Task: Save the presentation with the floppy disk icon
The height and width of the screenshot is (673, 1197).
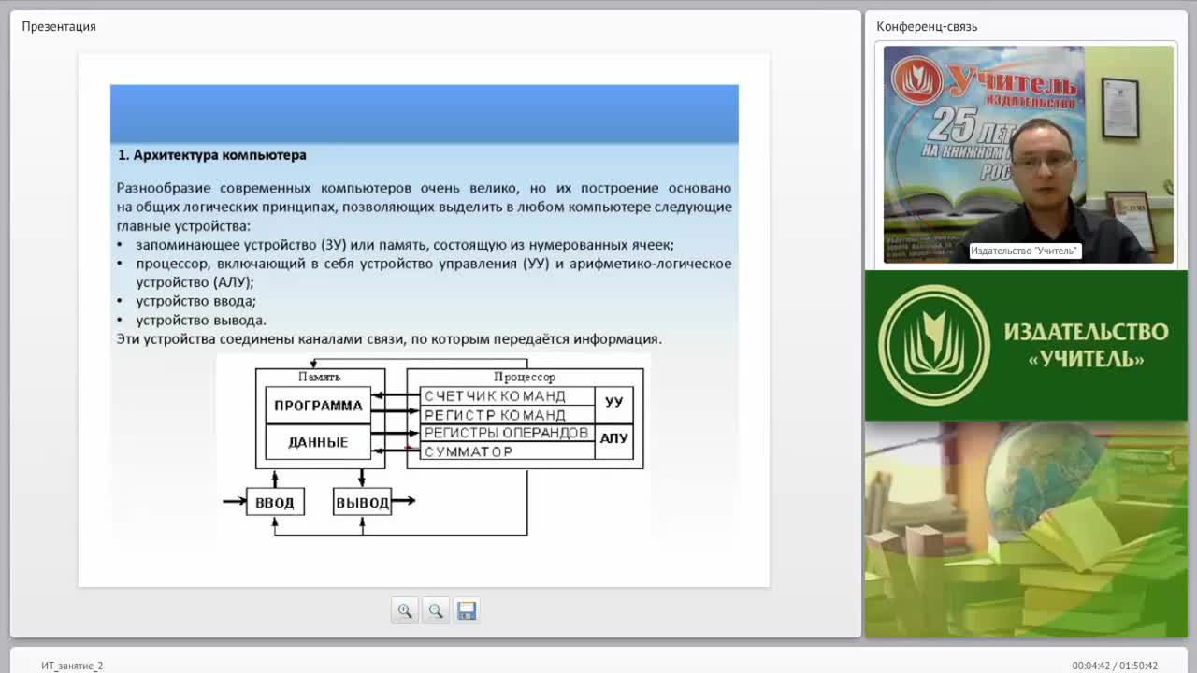Action: (x=467, y=610)
